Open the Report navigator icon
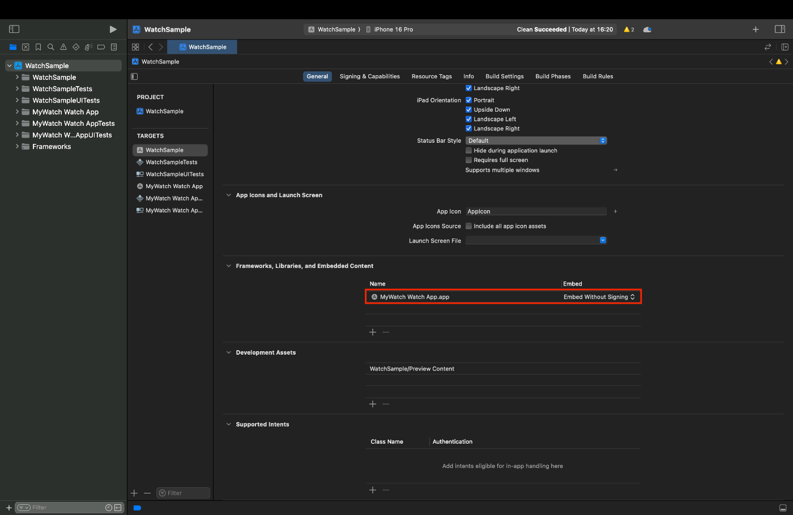Image resolution: width=793 pixels, height=515 pixels. (114, 47)
